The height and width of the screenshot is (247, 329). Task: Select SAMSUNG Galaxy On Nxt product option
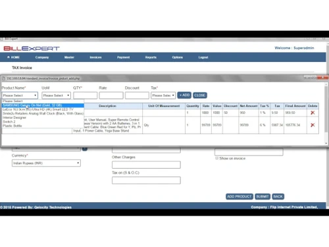click(x=43, y=105)
